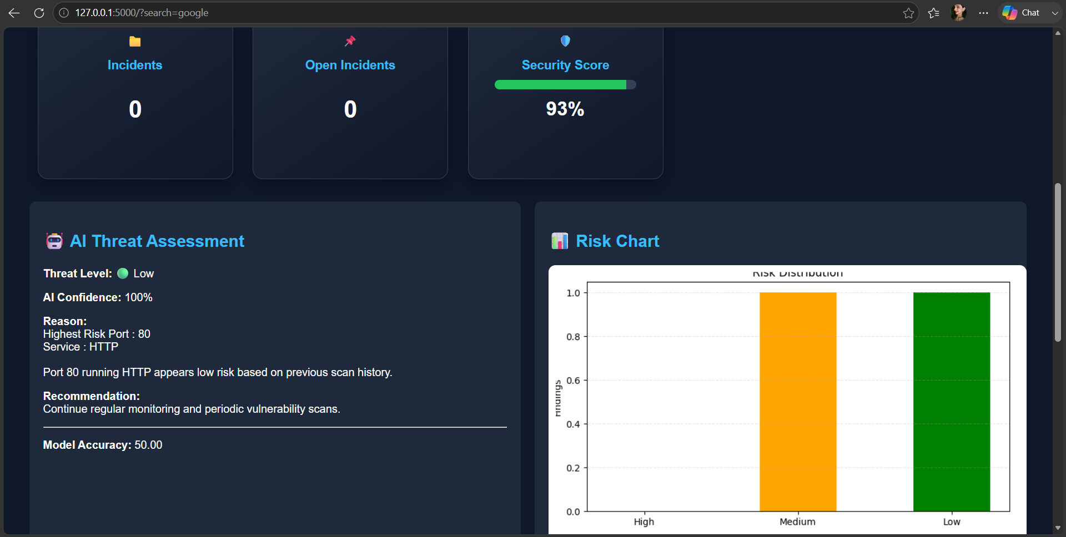Screen dimensions: 1066x537
Task: Click the scrollbar up arrow
Action: [1058, 33]
